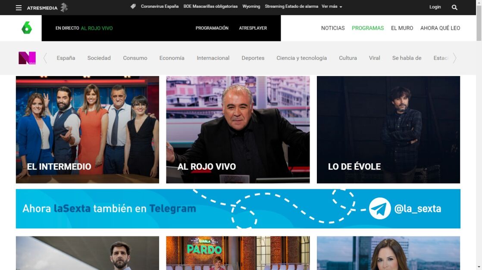Click the purple Noticias N logo
Screen dimensions: 482x270
(x=27, y=58)
